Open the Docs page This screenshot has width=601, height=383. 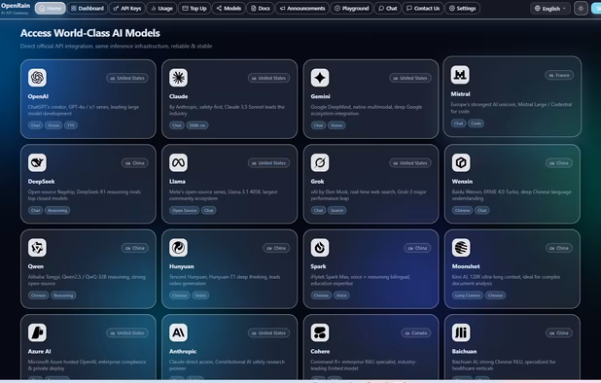click(261, 9)
